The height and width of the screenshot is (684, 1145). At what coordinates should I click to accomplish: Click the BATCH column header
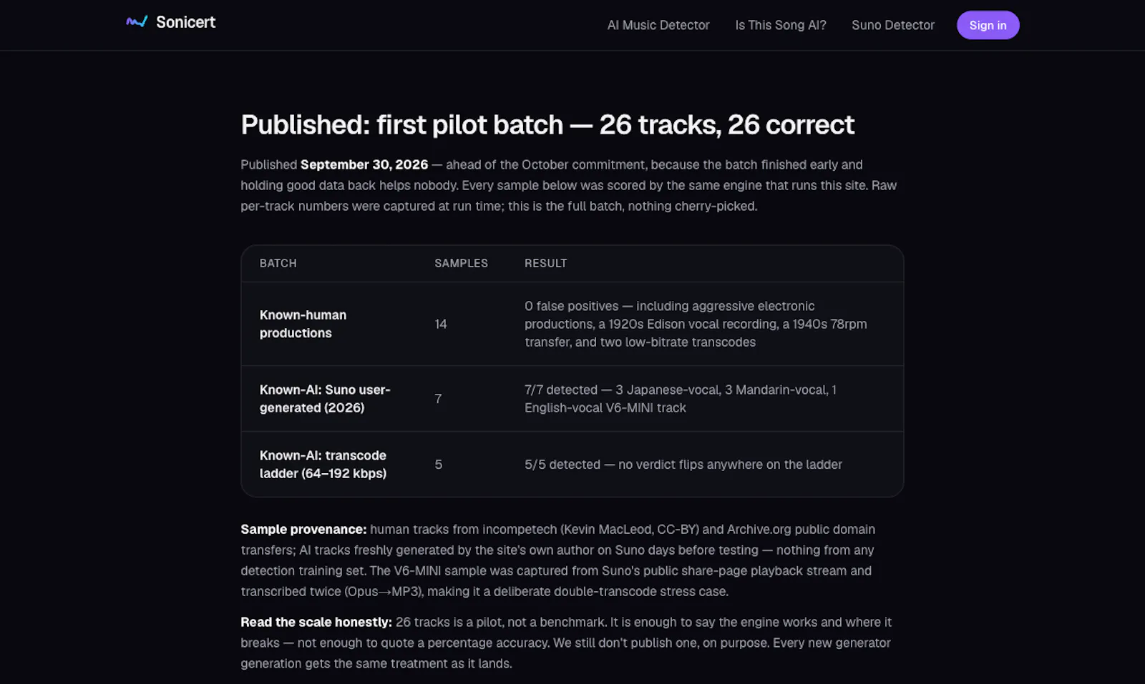pyautogui.click(x=278, y=263)
